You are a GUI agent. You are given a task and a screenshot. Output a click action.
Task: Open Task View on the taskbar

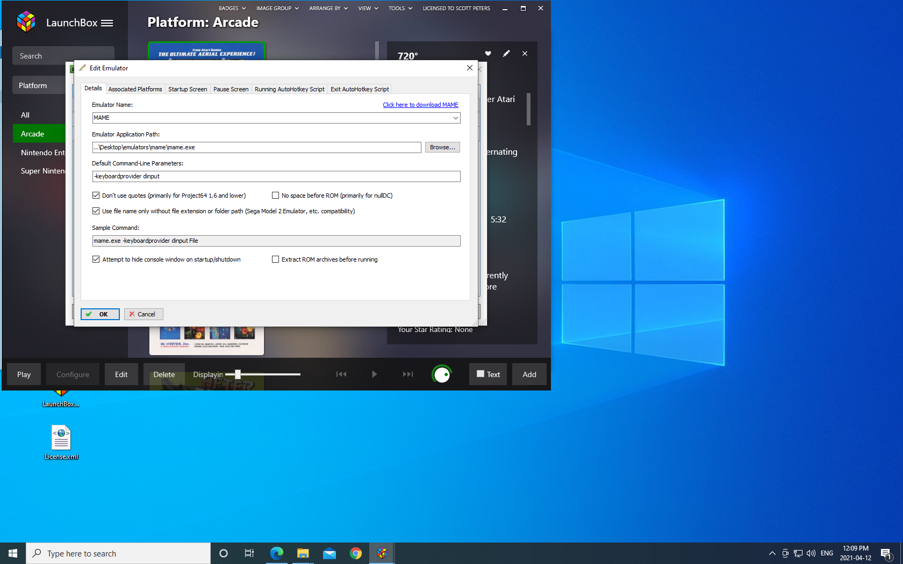point(249,553)
